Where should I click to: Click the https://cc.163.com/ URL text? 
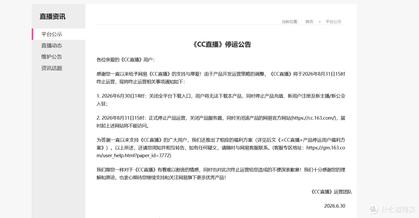click(x=314, y=118)
